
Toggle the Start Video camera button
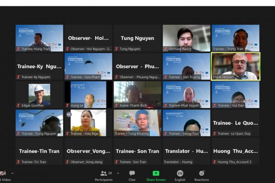(4, 175)
